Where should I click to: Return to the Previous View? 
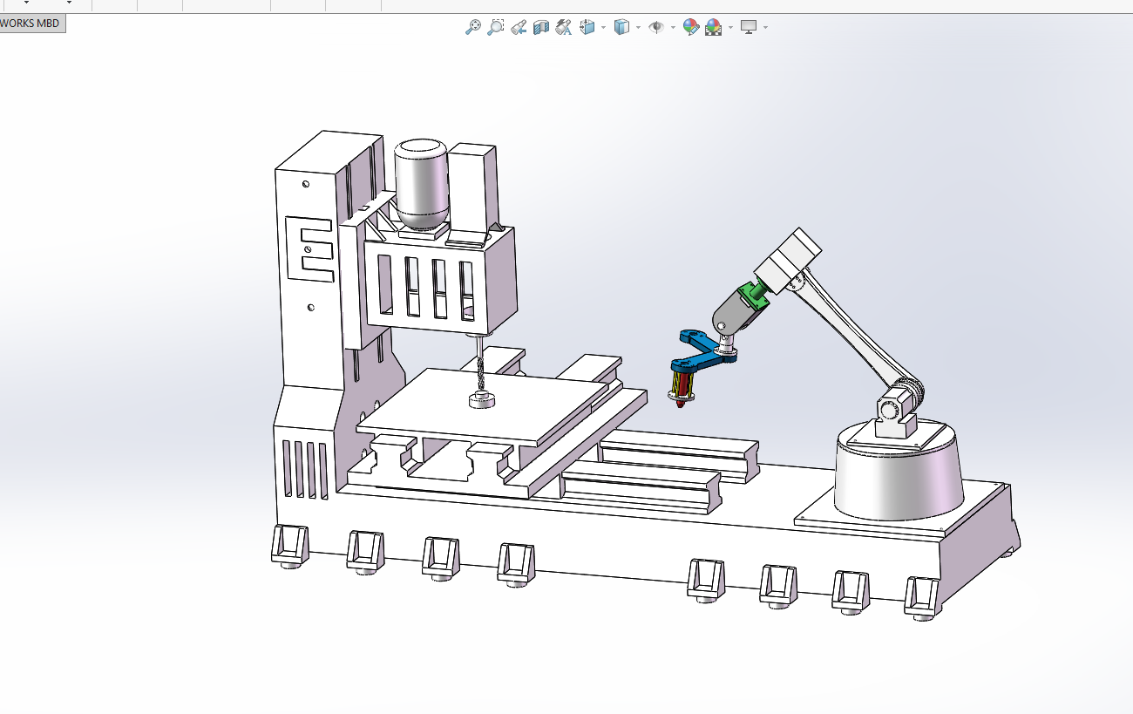point(519,27)
